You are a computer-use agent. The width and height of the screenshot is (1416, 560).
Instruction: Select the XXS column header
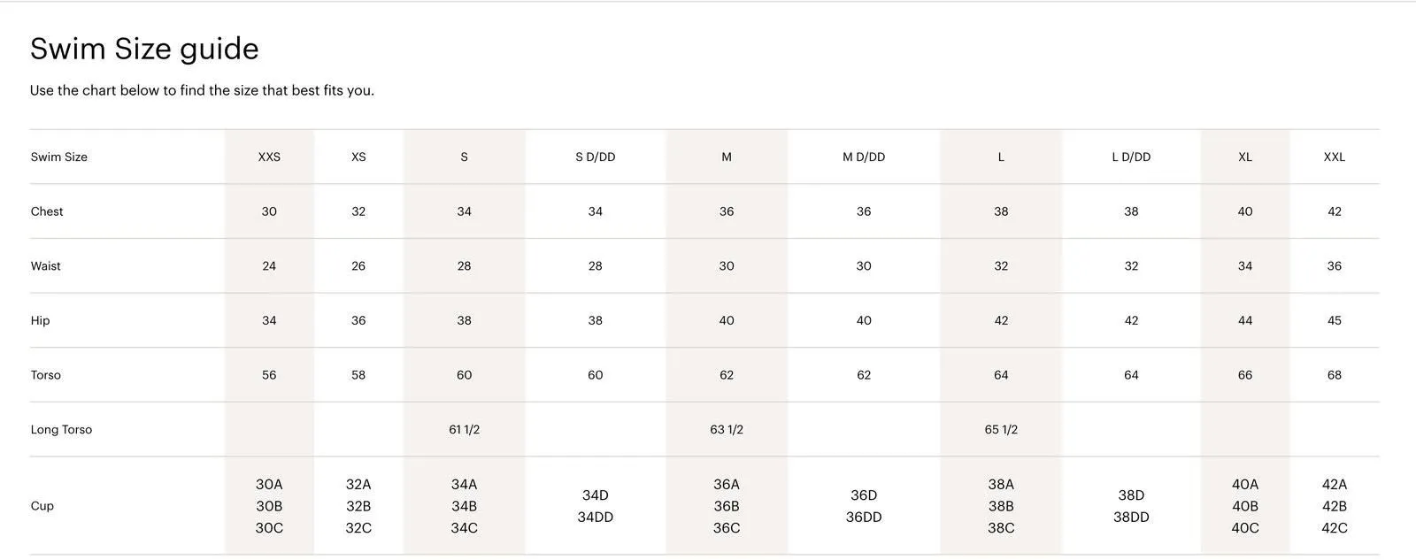269,157
